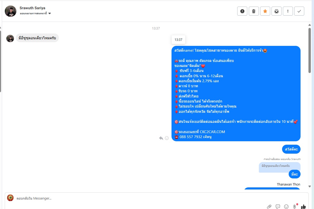Select incoming message มีอีซูซุตอนเดียวไหมครับ

coord(37,38)
